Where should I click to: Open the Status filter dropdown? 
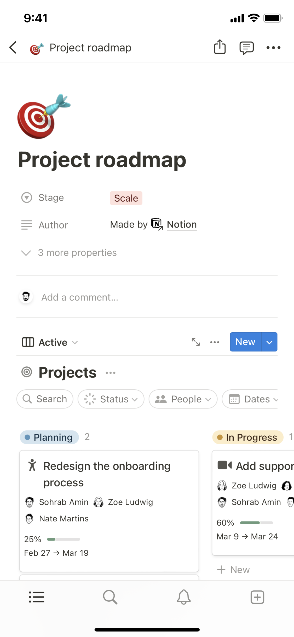tap(111, 399)
